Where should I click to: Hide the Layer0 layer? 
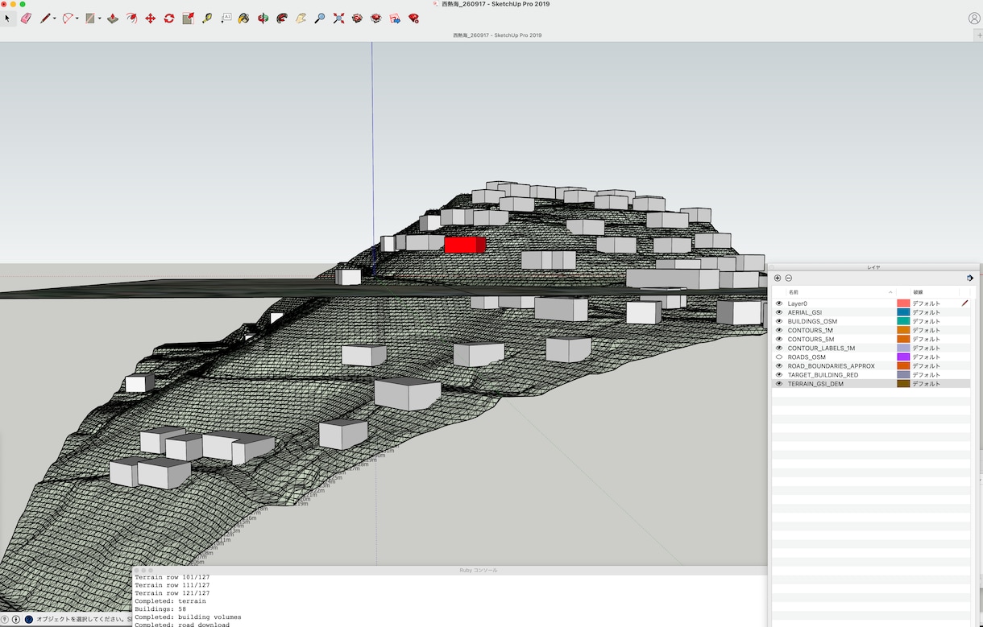point(779,303)
